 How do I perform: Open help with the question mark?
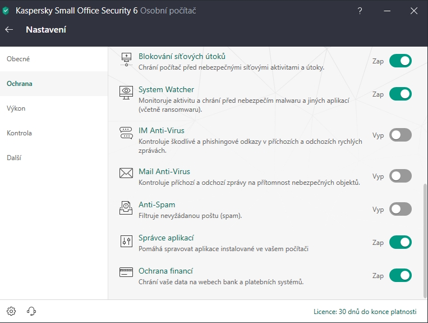[x=360, y=11]
